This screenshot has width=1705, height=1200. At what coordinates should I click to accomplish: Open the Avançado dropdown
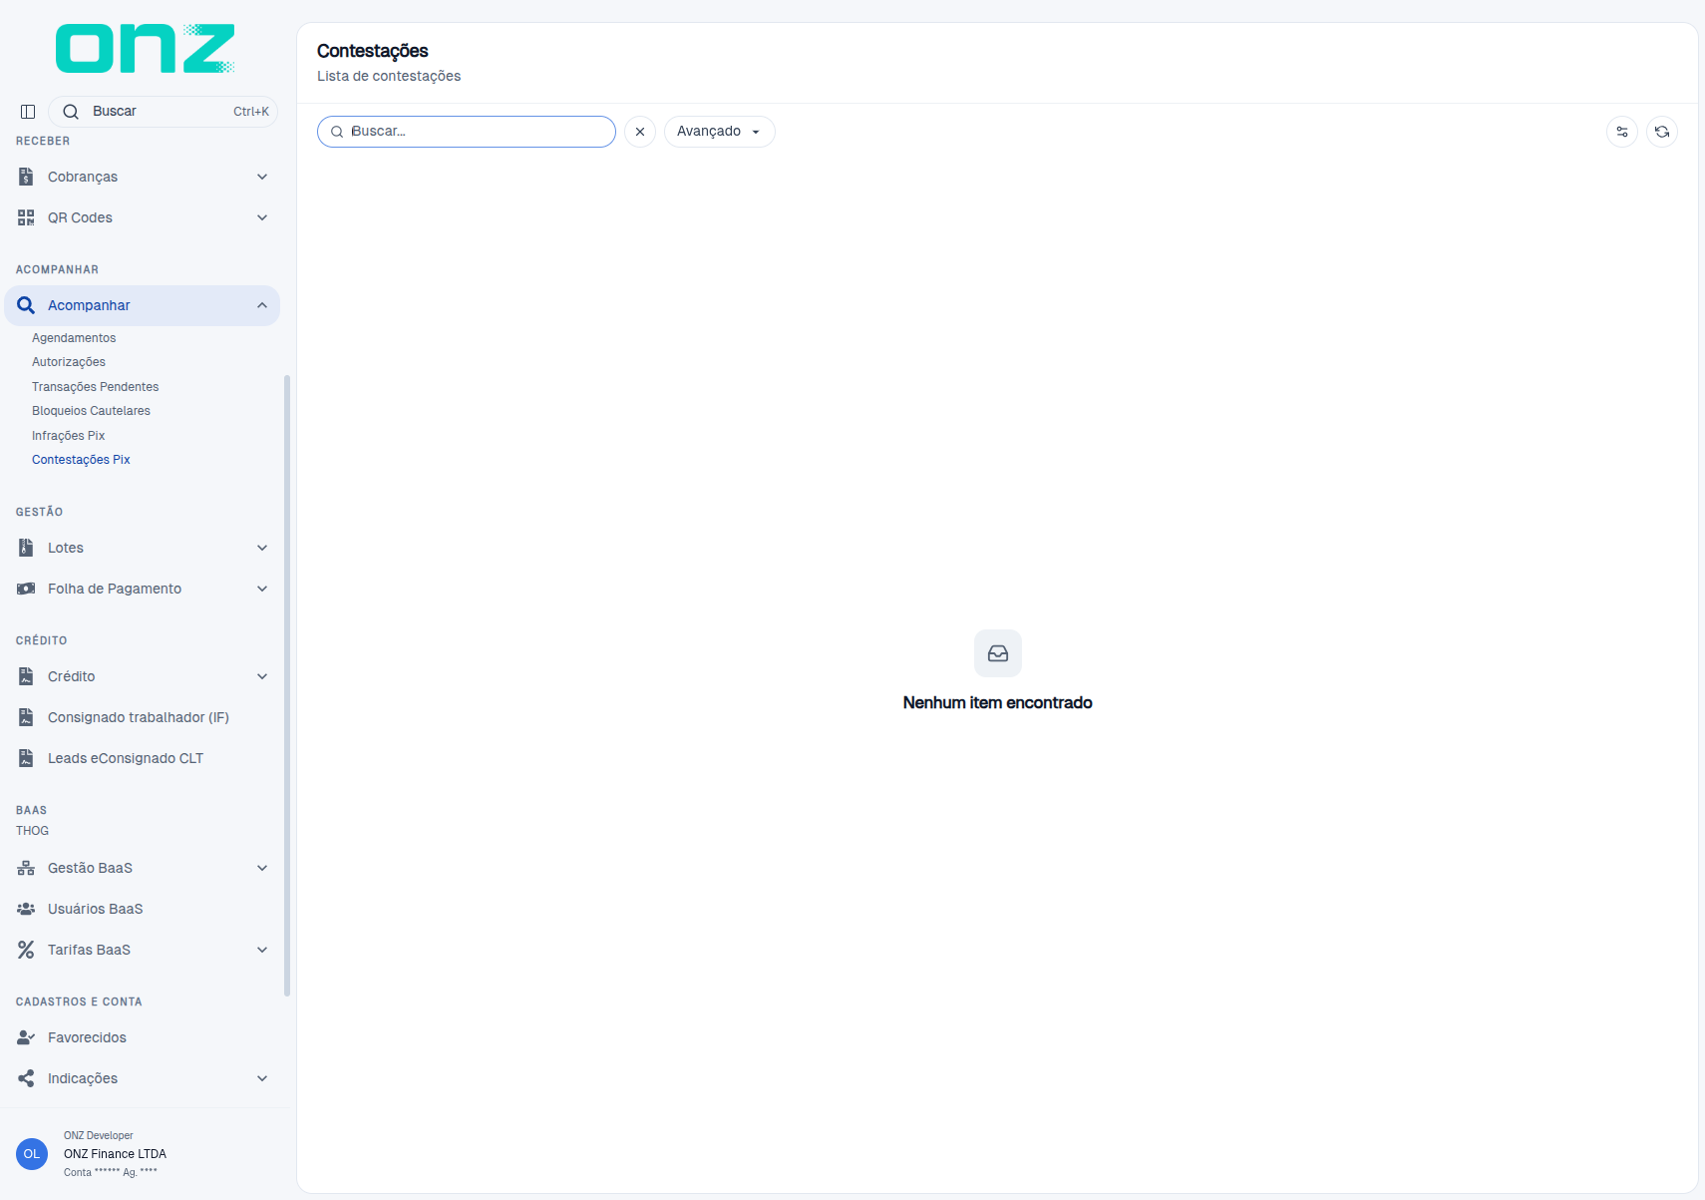[x=719, y=132]
